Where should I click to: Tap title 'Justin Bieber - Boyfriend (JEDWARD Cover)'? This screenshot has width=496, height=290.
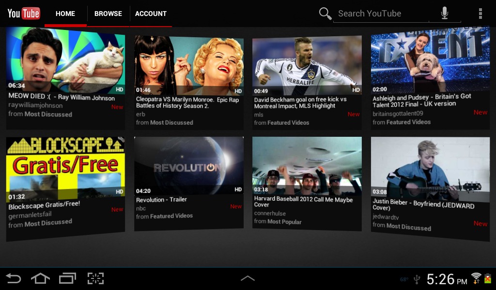tap(423, 205)
